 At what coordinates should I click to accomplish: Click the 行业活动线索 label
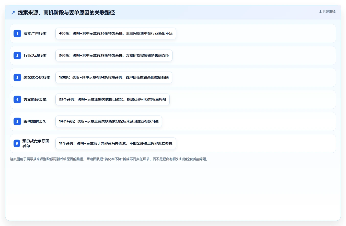[35, 55]
